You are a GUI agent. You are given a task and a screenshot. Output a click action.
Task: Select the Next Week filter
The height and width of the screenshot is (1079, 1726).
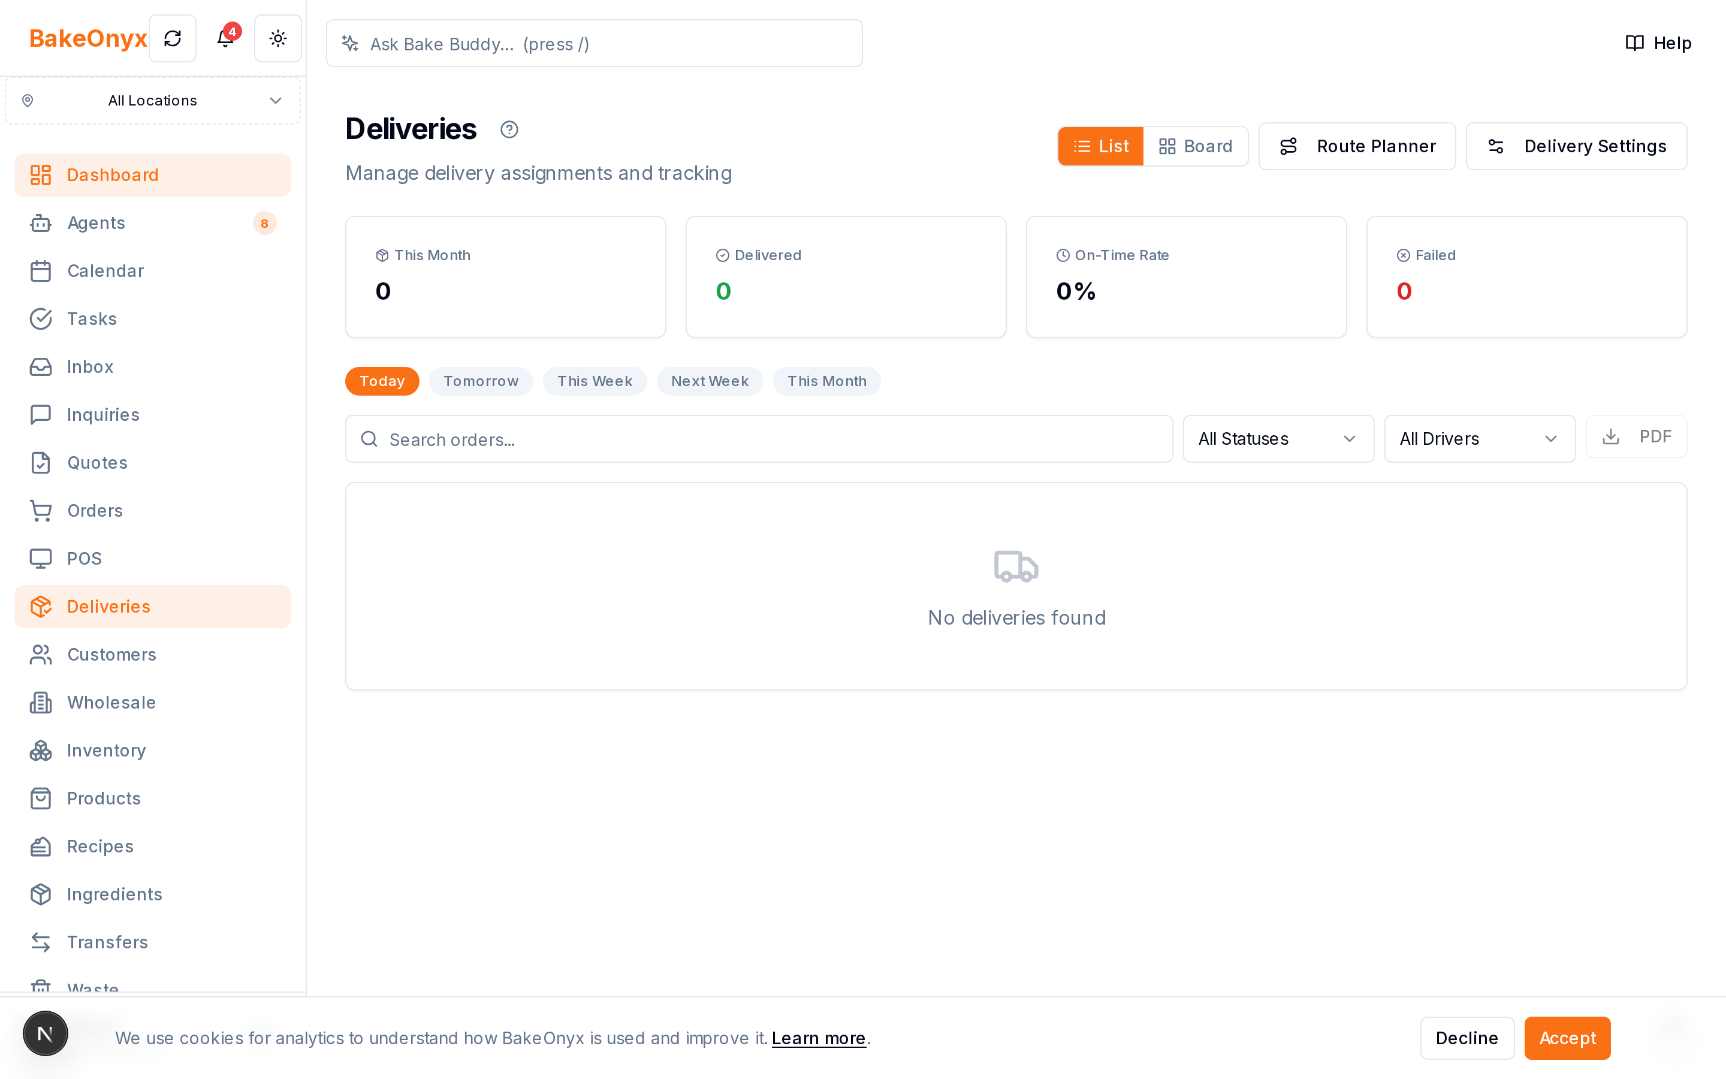710,381
